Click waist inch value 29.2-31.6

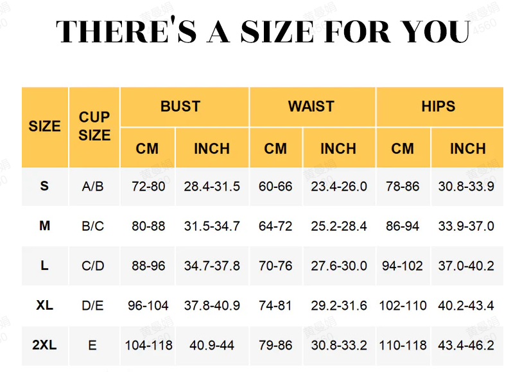tap(339, 306)
